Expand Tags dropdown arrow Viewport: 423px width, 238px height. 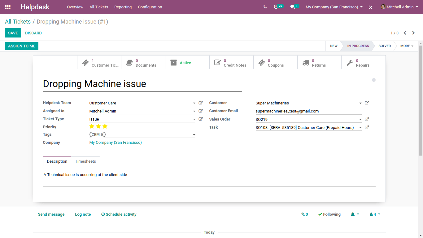[x=194, y=135]
